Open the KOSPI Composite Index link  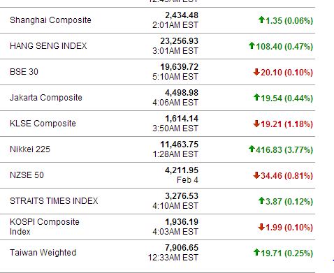tap(45, 227)
